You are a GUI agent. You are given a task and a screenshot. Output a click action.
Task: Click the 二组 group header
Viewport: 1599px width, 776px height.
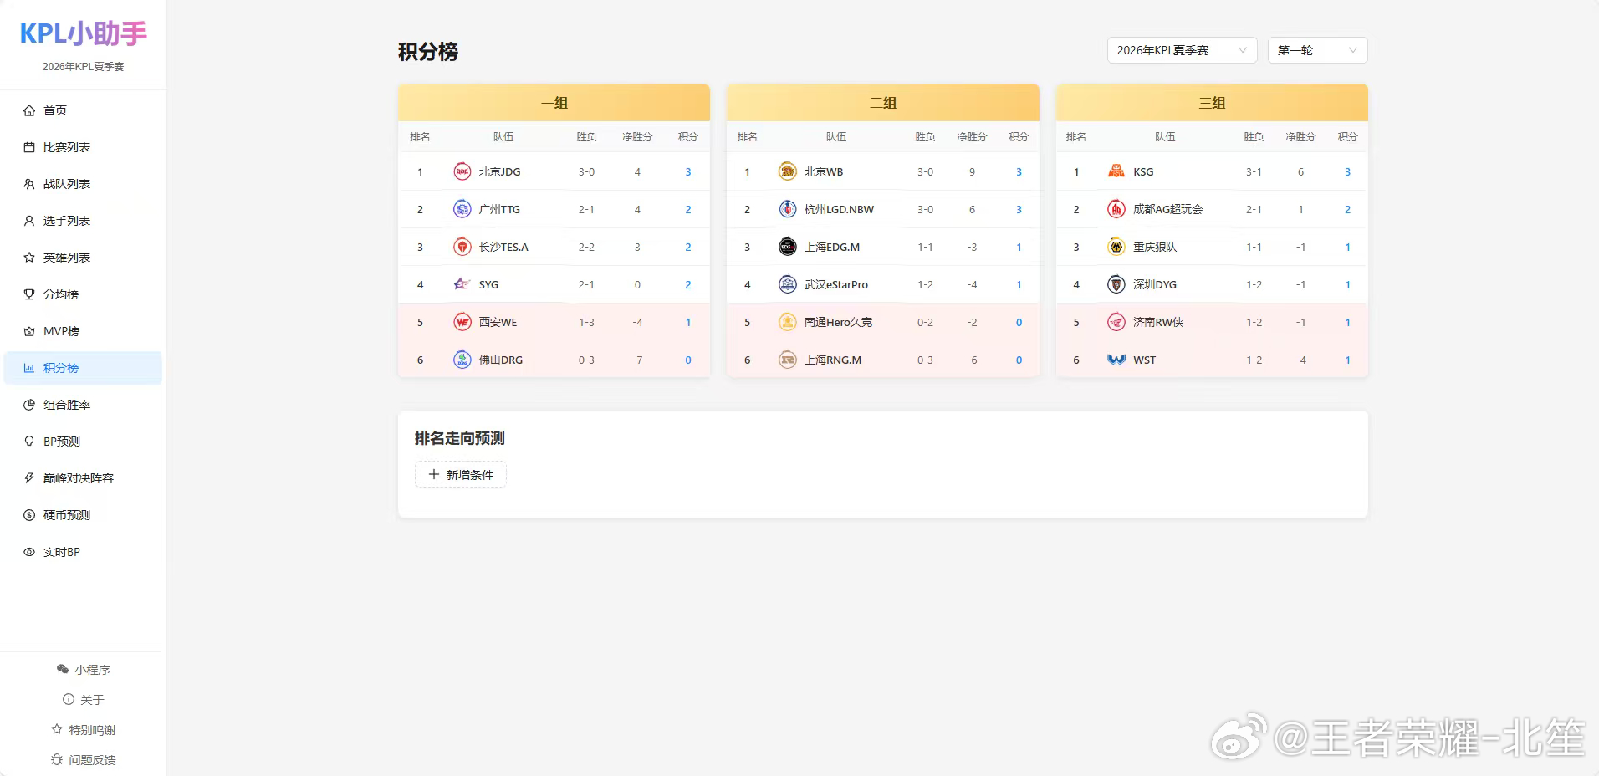[x=883, y=102]
